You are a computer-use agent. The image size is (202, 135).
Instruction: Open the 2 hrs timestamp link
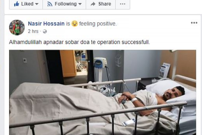tap(33, 31)
